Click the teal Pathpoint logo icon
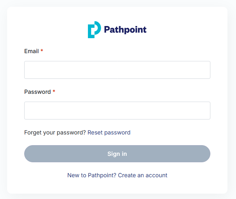The image size is (236, 199). pos(94,30)
